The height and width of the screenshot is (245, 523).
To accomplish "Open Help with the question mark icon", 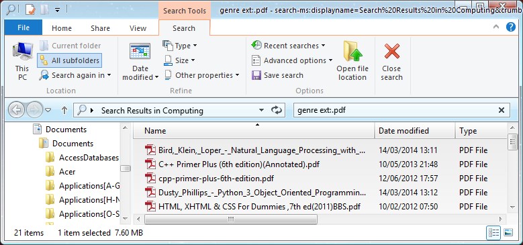I will [511, 27].
